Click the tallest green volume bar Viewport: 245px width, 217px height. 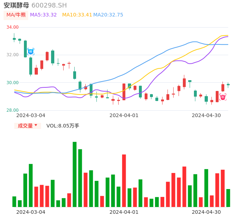click(75, 174)
